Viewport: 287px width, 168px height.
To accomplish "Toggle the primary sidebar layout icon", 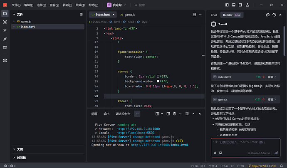I will click(227, 5).
